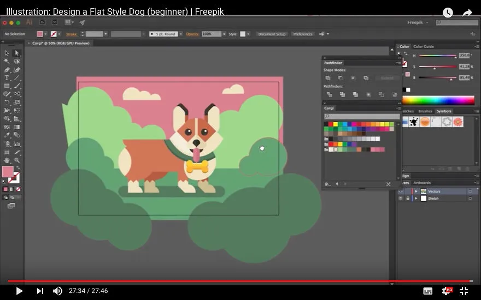Select the Type tool
The height and width of the screenshot is (300, 481).
(7, 78)
